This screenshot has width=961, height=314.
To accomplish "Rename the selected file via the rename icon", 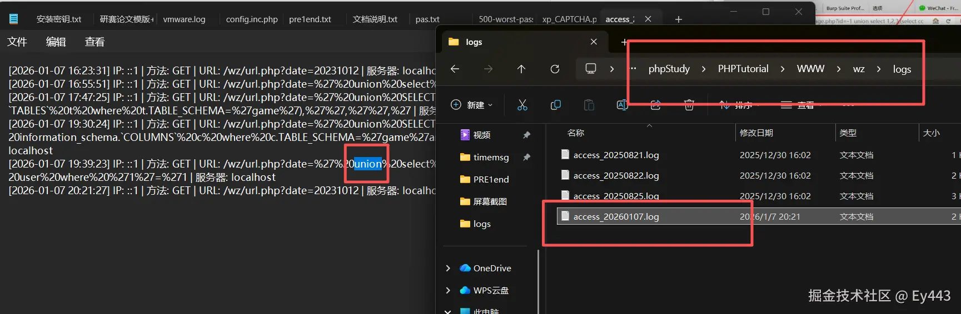I will coord(622,105).
